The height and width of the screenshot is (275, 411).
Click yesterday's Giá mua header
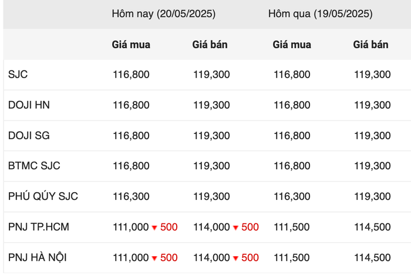tap(292, 45)
